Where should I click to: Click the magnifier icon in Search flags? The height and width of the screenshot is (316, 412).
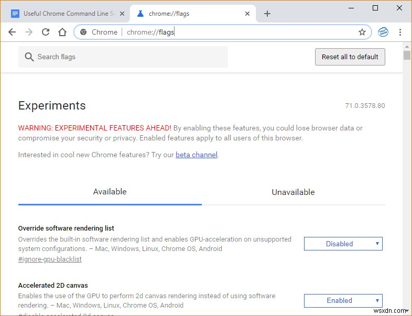click(x=29, y=57)
